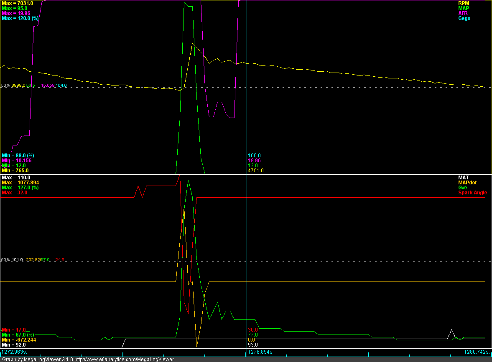
Task: Click the cursor MAT value 93.0
Action: [253, 345]
